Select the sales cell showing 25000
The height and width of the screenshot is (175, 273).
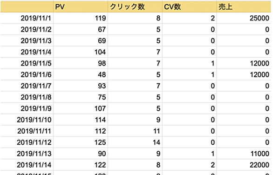244,18
